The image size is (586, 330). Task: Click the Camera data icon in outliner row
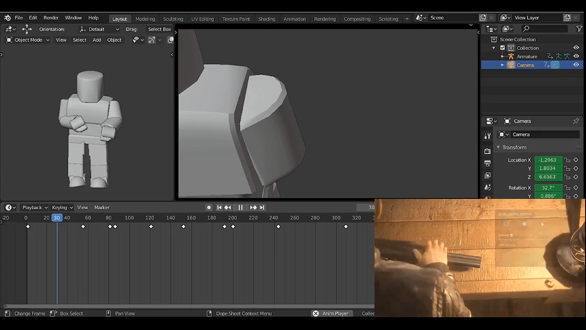tap(555, 65)
